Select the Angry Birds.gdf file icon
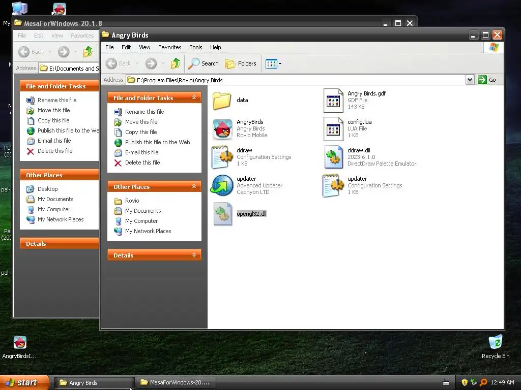The width and height of the screenshot is (521, 390). pyautogui.click(x=333, y=101)
